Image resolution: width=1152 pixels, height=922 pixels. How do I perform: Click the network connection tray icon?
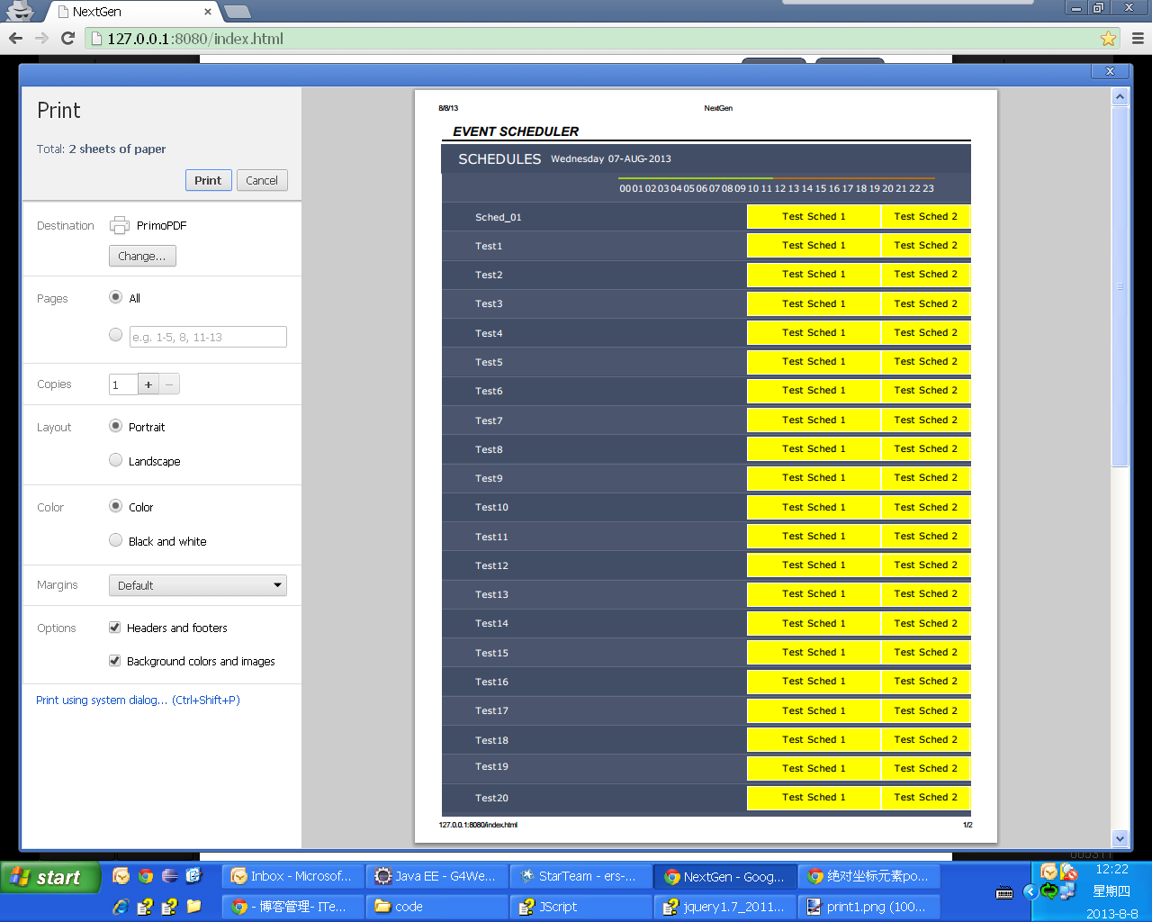tap(1068, 891)
